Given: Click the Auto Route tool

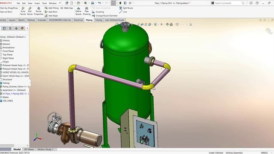Looking at the screenshot, I should [23, 11].
